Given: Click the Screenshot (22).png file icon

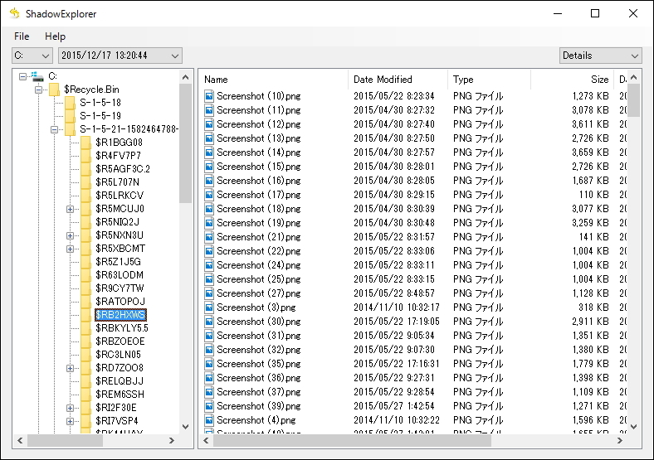Looking at the screenshot, I should tap(209, 251).
